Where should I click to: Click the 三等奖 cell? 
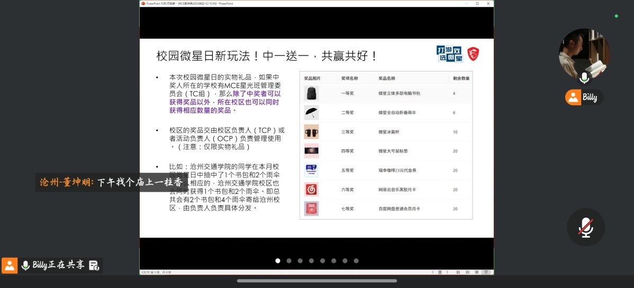tap(347, 132)
